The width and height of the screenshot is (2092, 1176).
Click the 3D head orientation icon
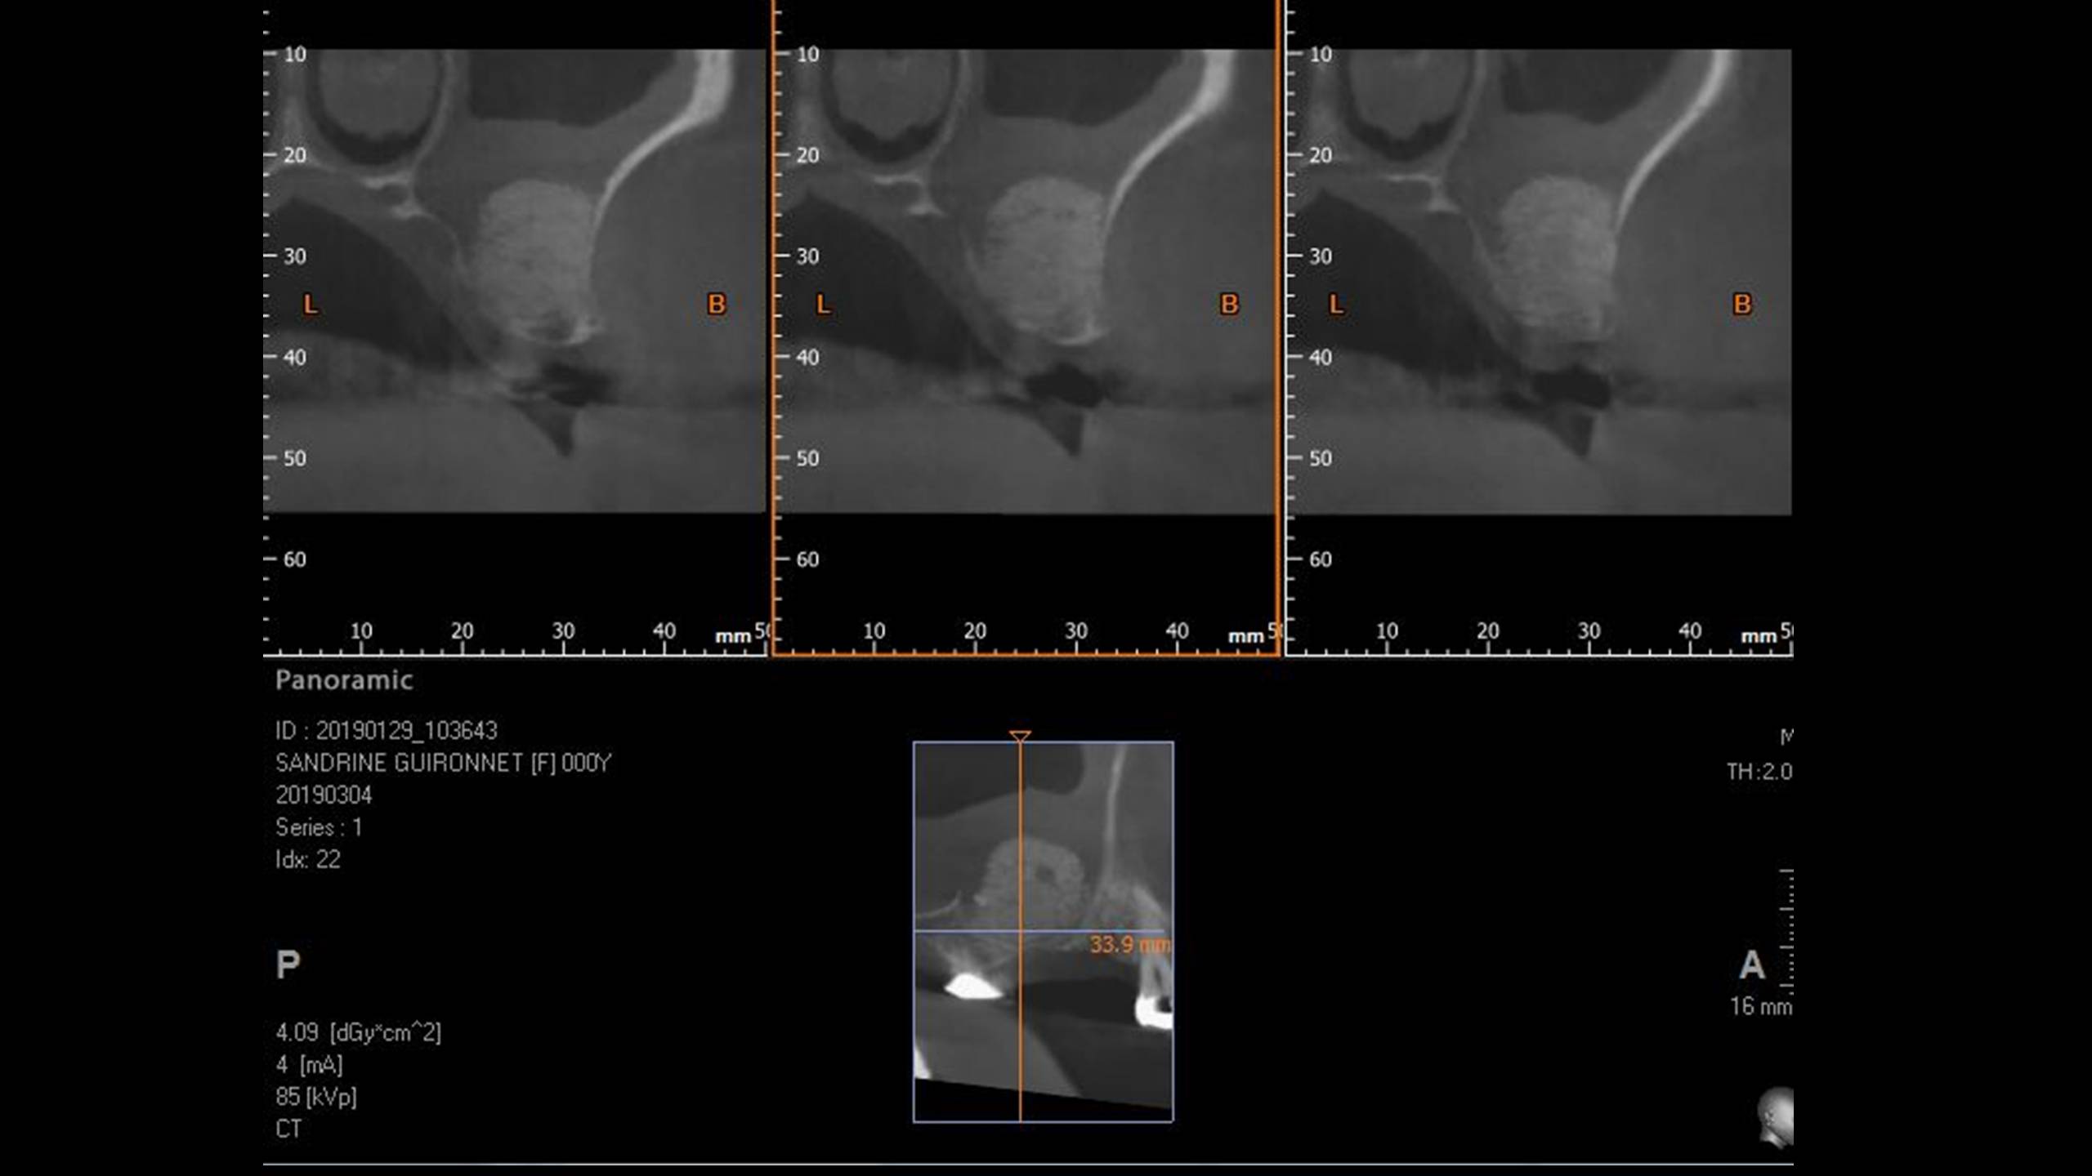tap(1777, 1116)
